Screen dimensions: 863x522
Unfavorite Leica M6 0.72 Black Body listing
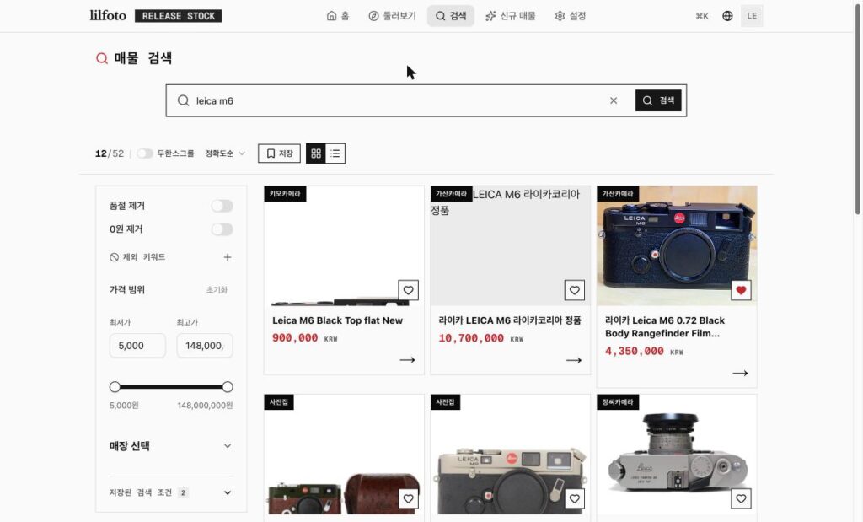point(741,290)
